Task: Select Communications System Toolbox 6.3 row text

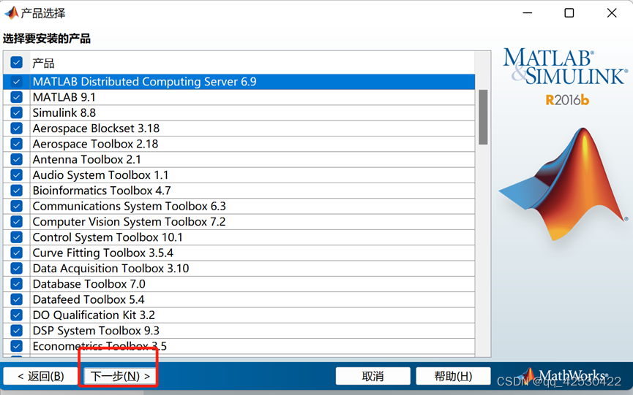Action: (130, 206)
